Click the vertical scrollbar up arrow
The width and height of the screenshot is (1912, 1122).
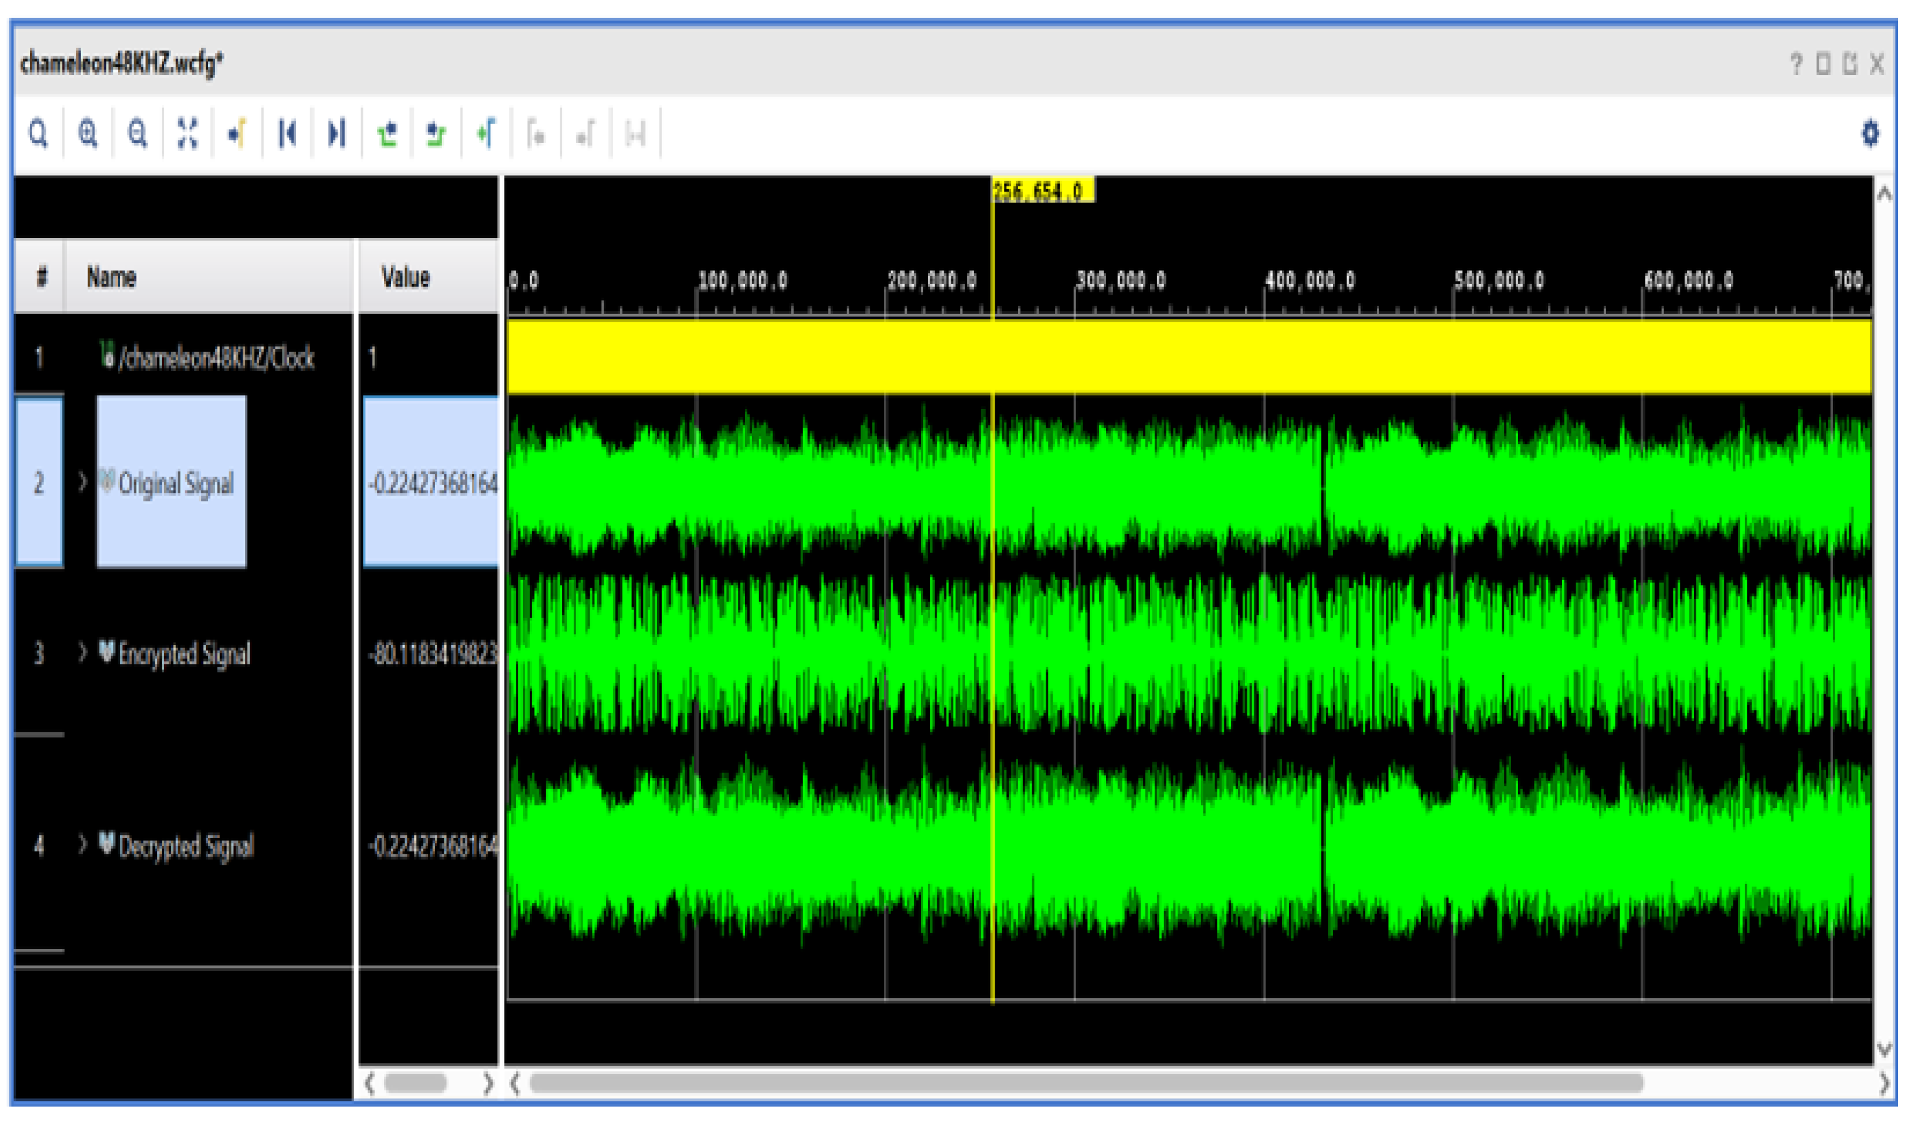[x=1884, y=193]
